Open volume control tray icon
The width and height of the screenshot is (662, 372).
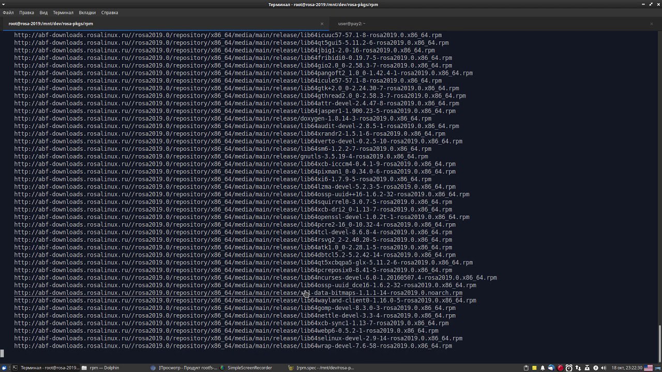pos(604,368)
